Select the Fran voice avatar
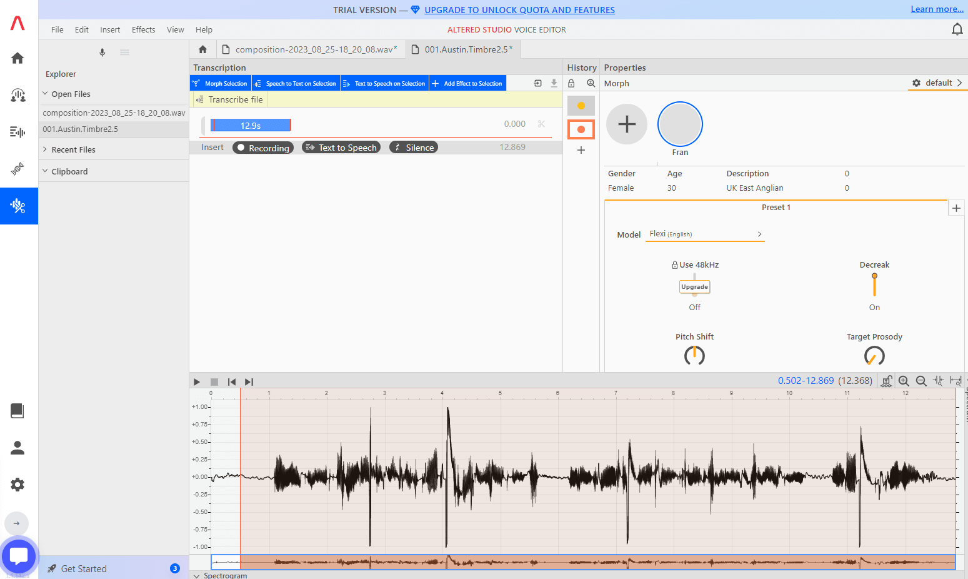 680,124
